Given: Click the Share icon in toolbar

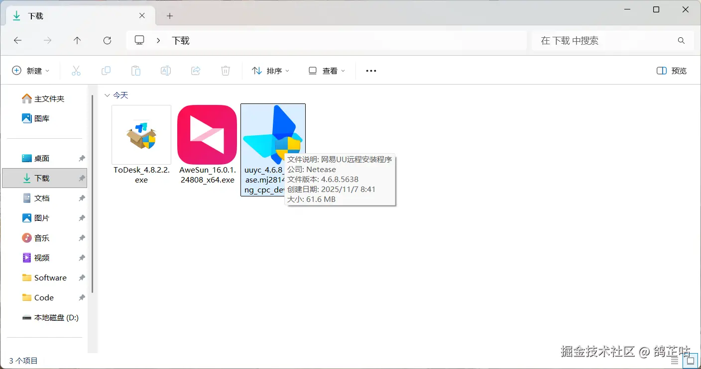Looking at the screenshot, I should [x=196, y=71].
